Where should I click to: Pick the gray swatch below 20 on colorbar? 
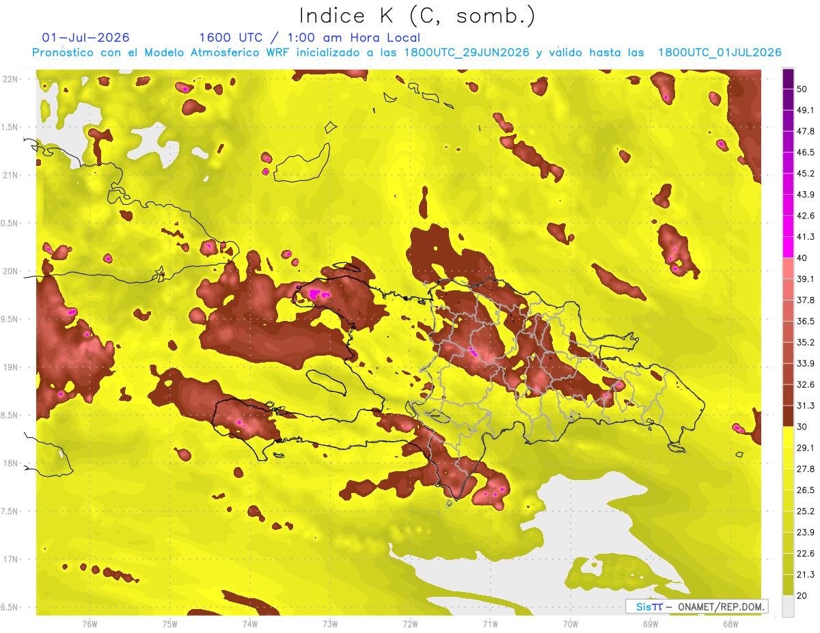(x=788, y=606)
